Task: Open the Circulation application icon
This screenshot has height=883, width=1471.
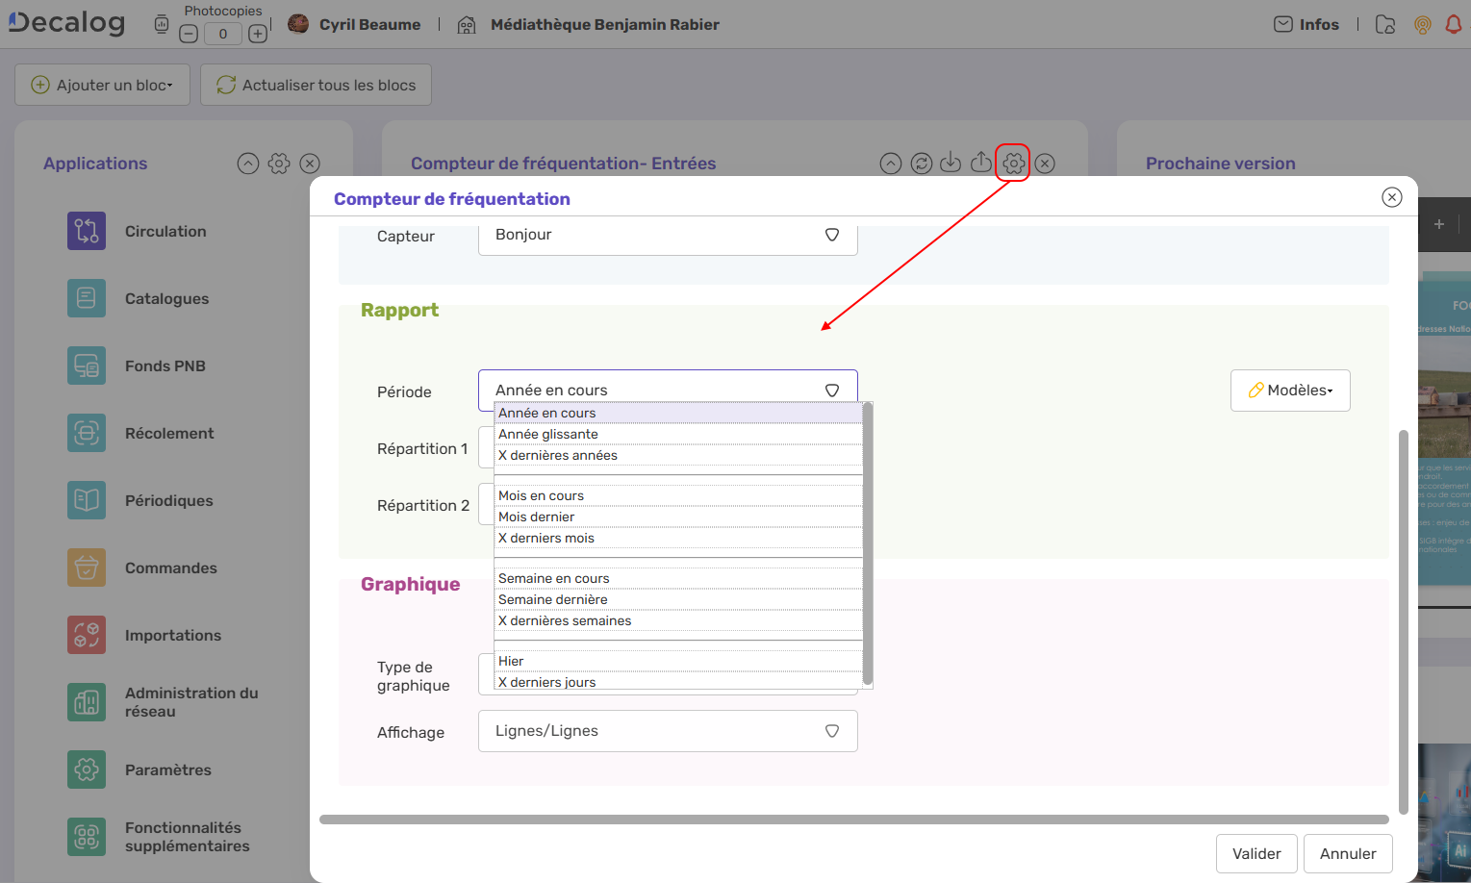Action: 87,231
